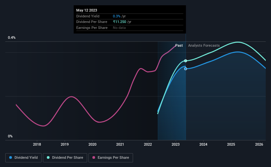Click the ₹11.250 dividend per share value

(x=119, y=22)
